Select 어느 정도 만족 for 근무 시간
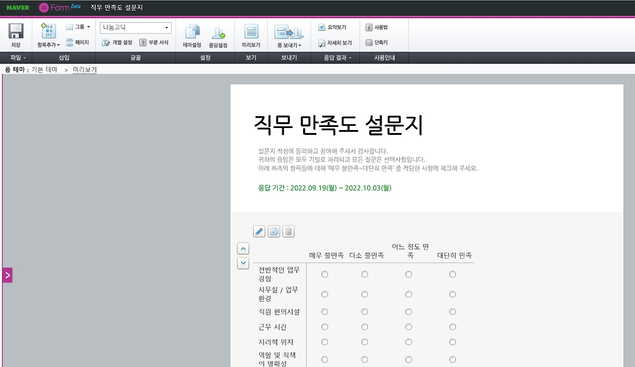The width and height of the screenshot is (635, 367). click(409, 327)
